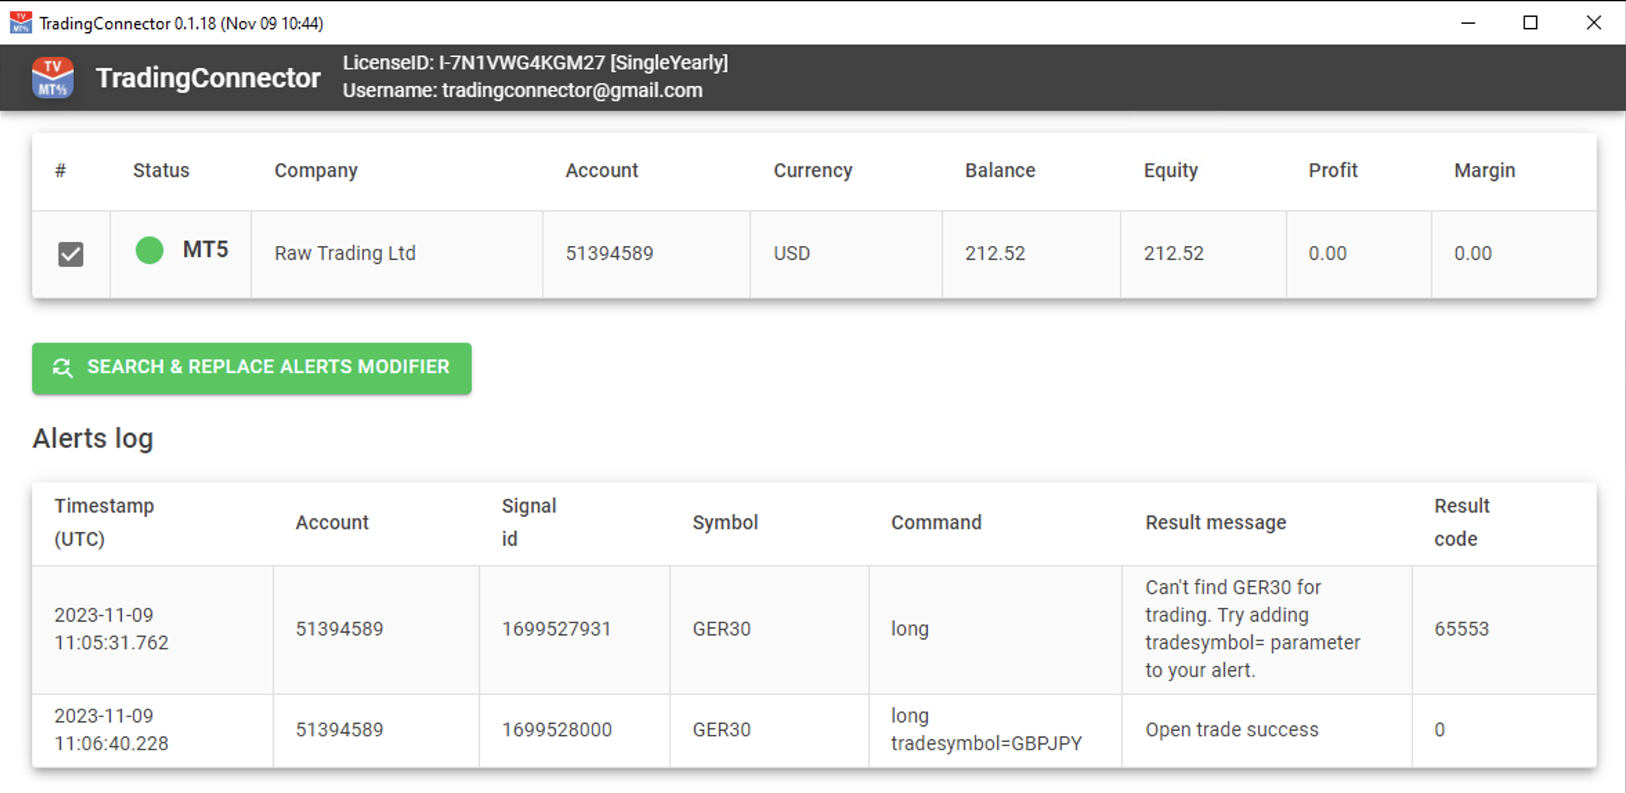Click the green MT5 connection status dot
Viewport: 1626px width, 793px height.
coord(149,250)
